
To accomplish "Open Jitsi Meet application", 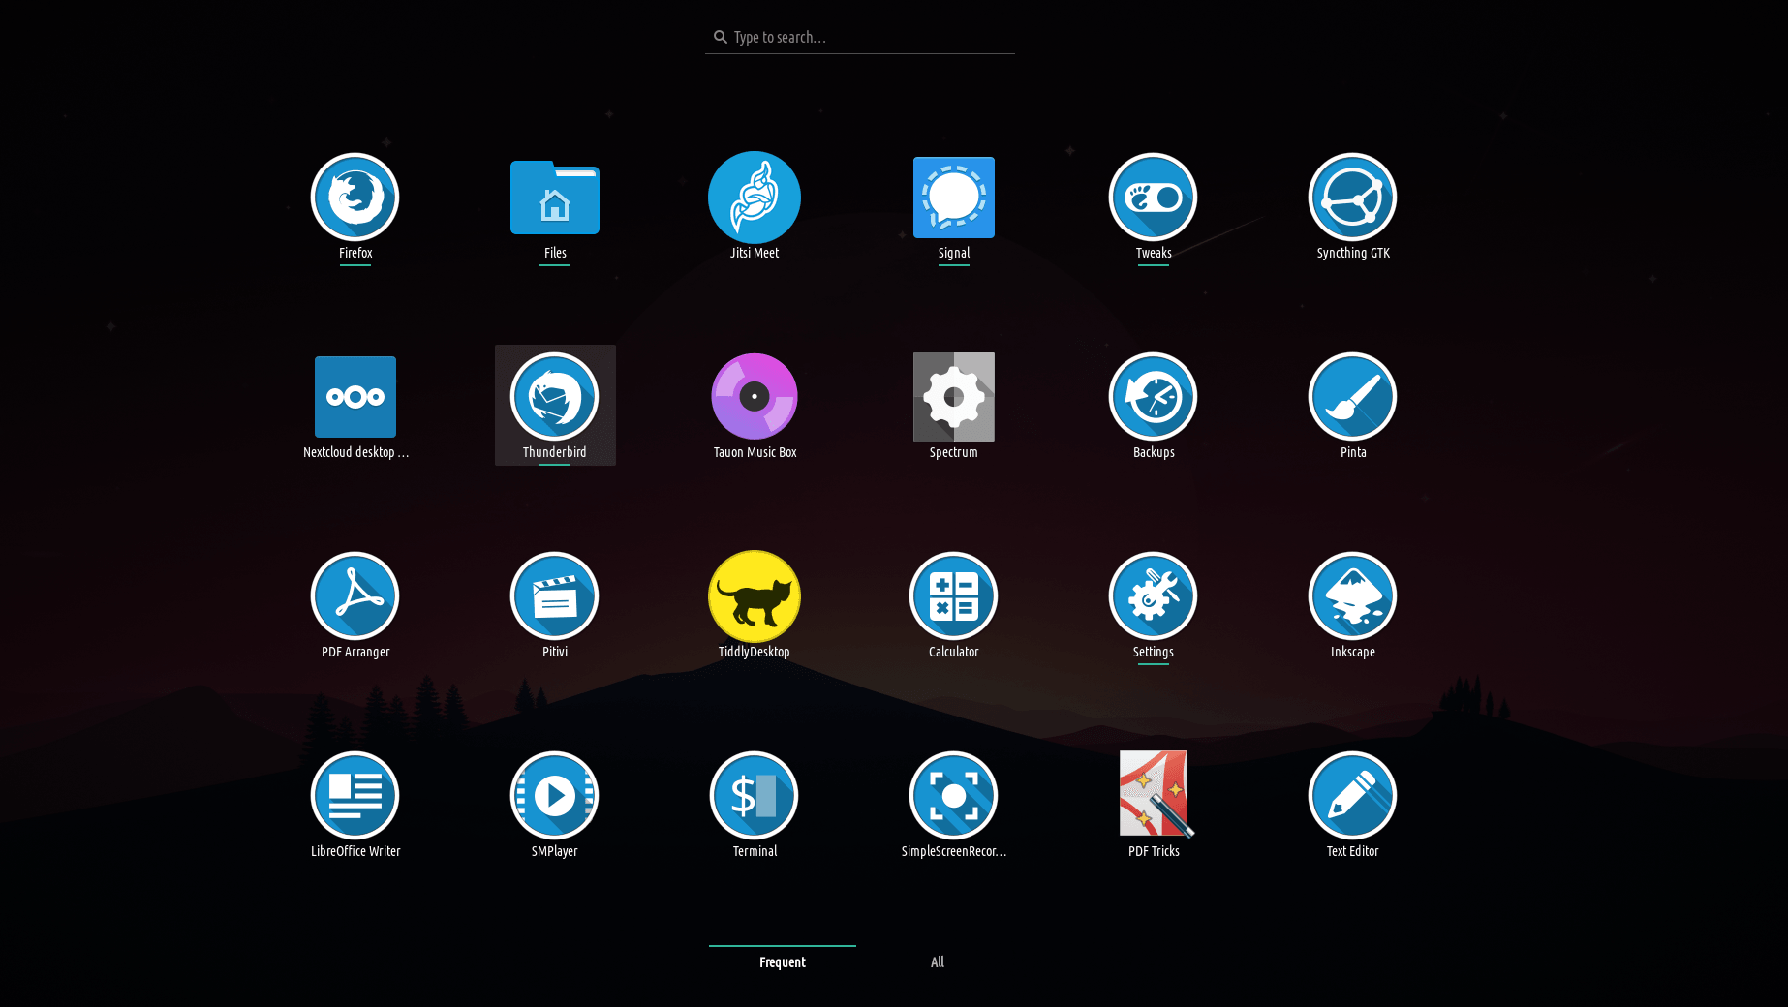I will click(x=754, y=198).
